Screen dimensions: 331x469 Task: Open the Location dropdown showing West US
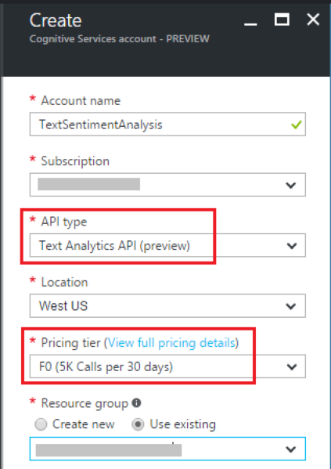click(x=167, y=305)
